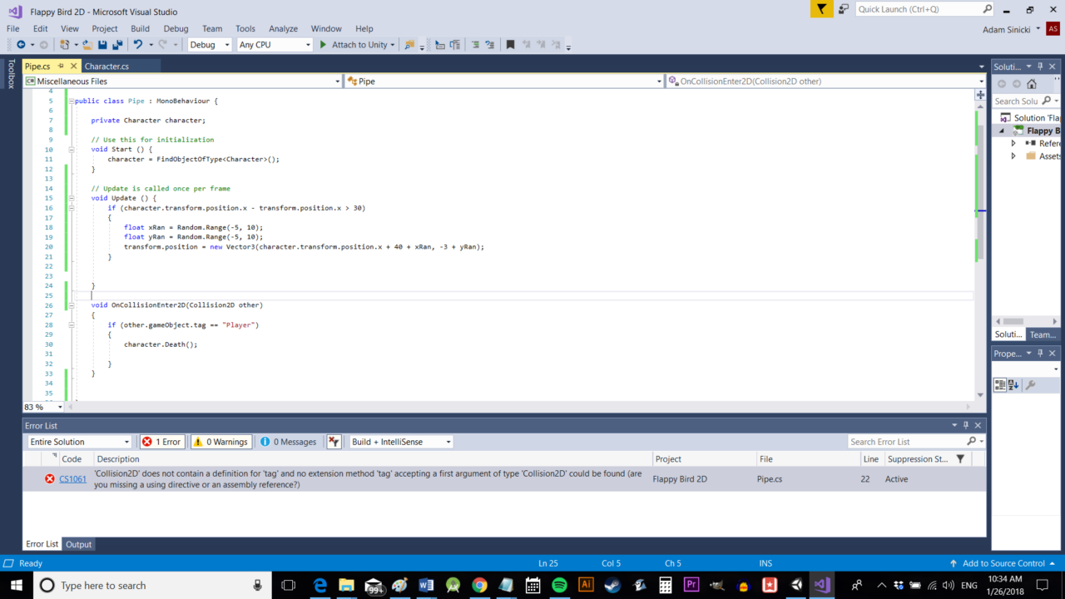This screenshot has height=599, width=1065.
Task: Clear error list filter icon
Action: [x=334, y=442]
